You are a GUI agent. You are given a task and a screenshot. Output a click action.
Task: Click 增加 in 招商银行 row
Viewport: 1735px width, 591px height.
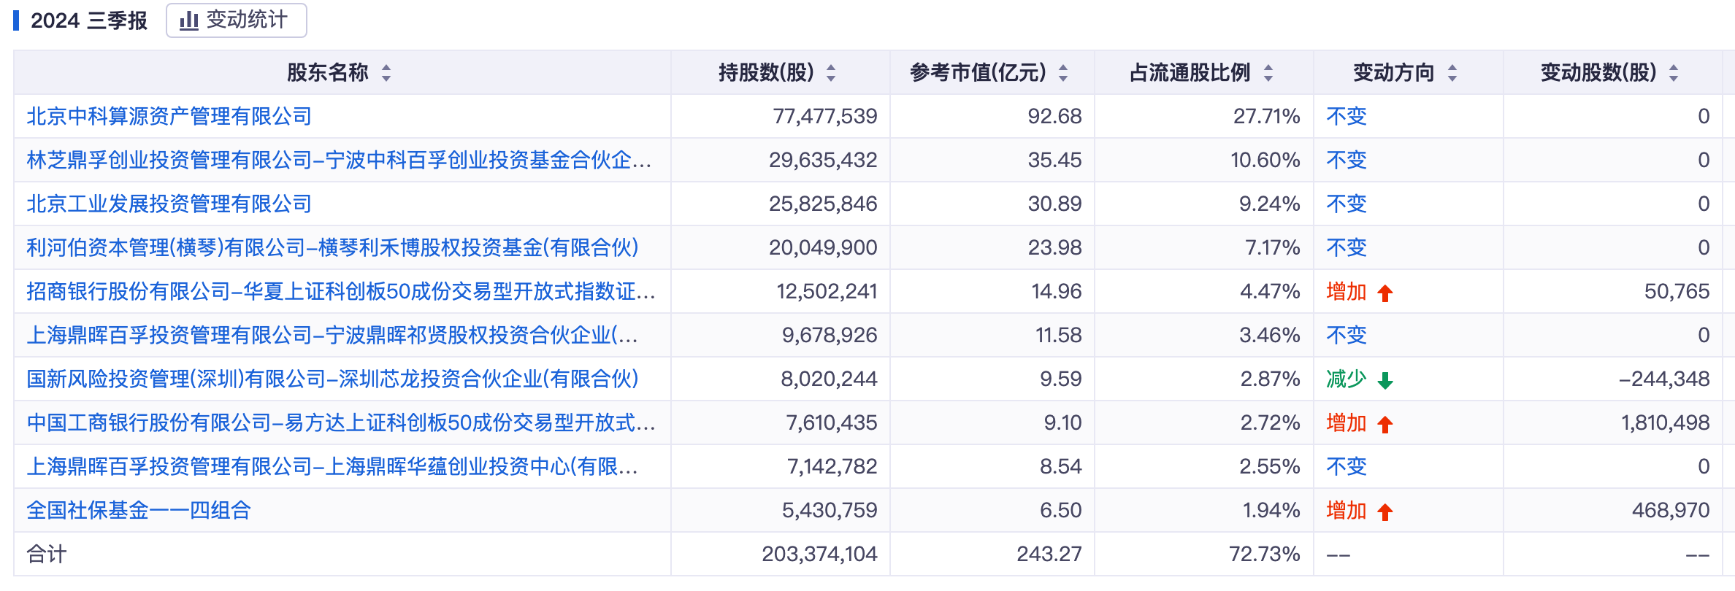(x=1347, y=291)
